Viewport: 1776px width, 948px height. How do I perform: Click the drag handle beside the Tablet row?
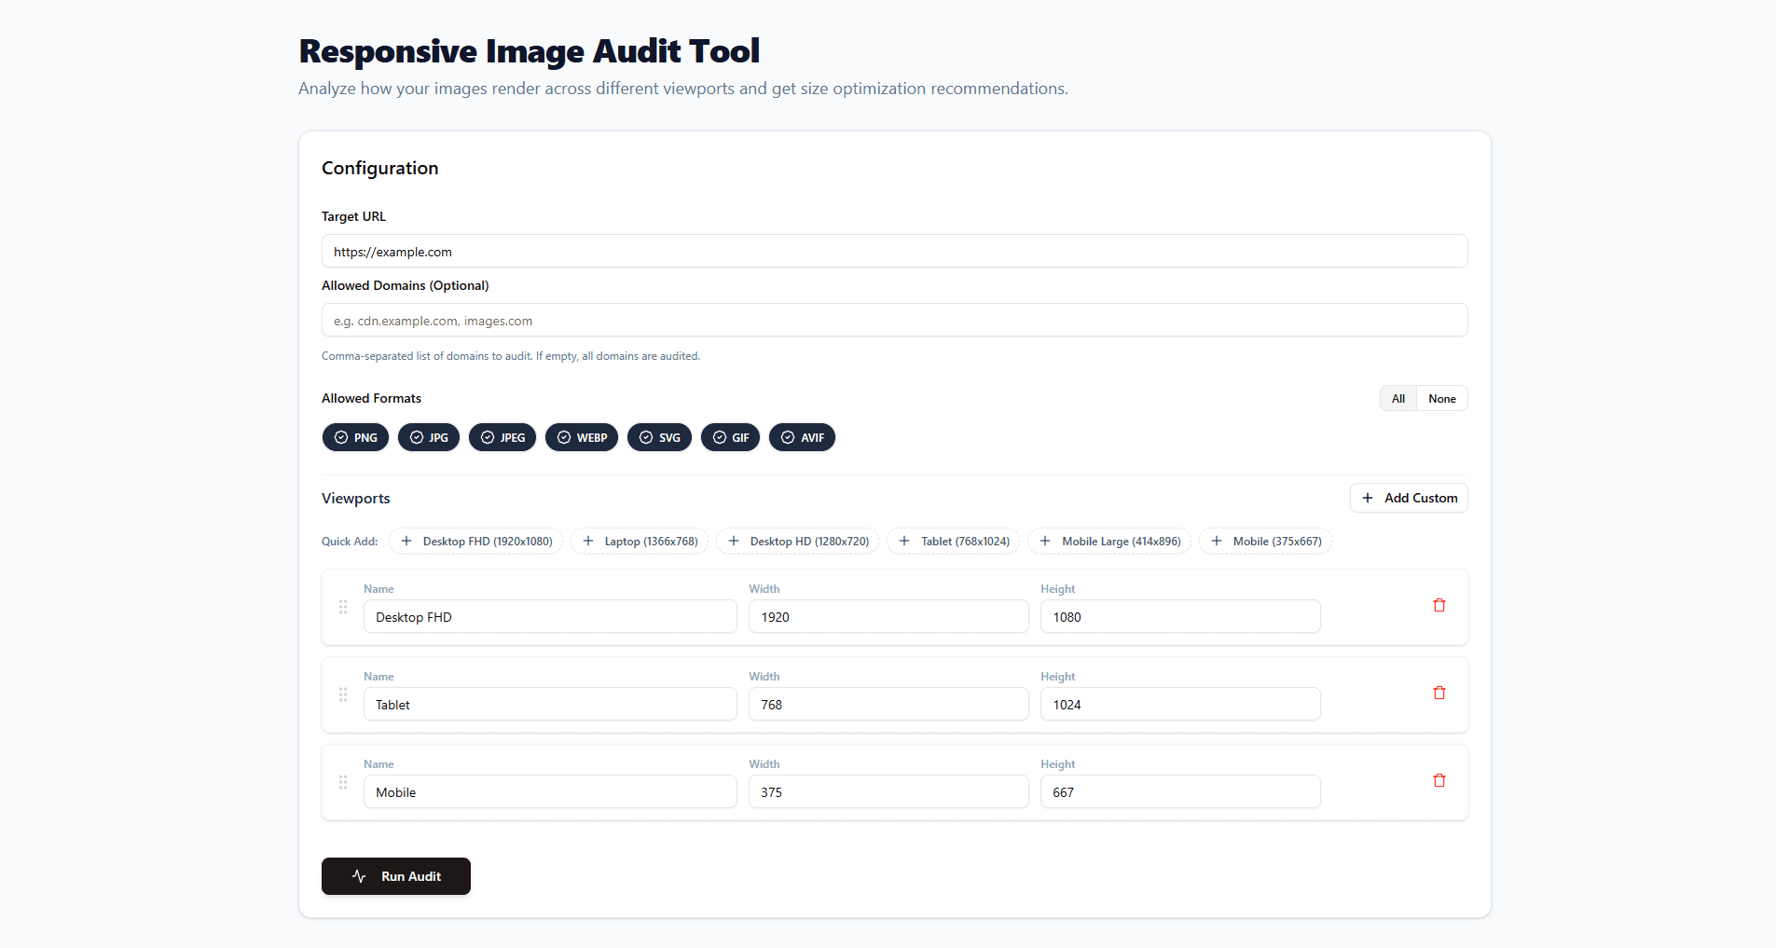tap(342, 694)
